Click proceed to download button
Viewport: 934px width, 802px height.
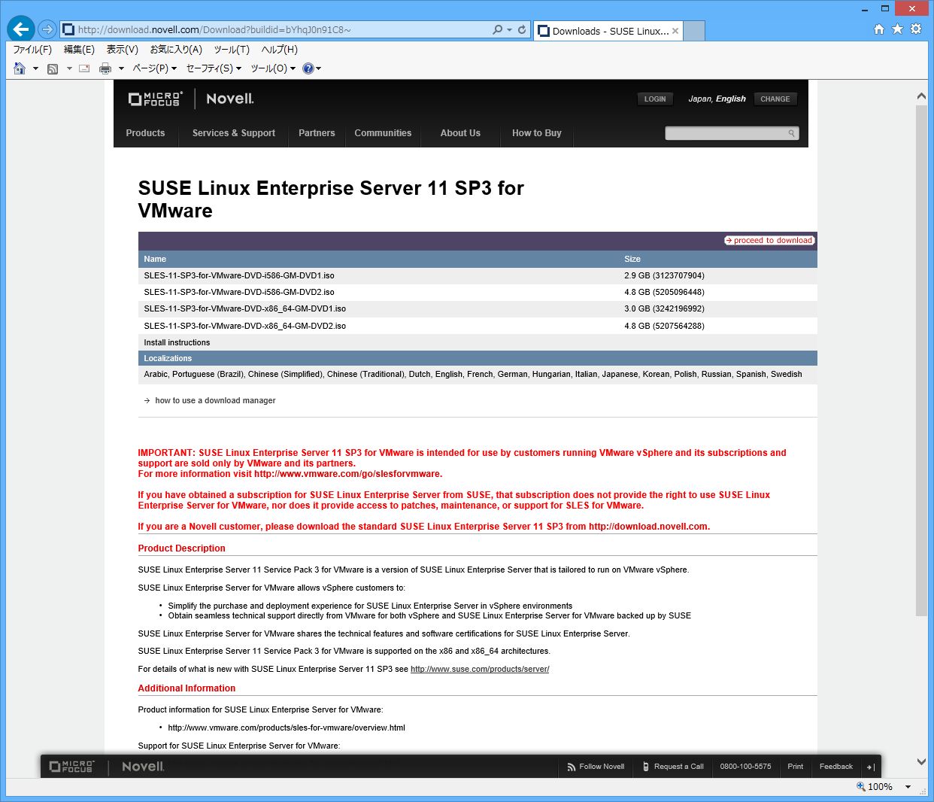click(769, 241)
